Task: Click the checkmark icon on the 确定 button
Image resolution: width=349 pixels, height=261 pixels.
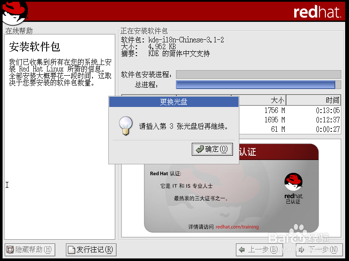Action: (x=200, y=149)
